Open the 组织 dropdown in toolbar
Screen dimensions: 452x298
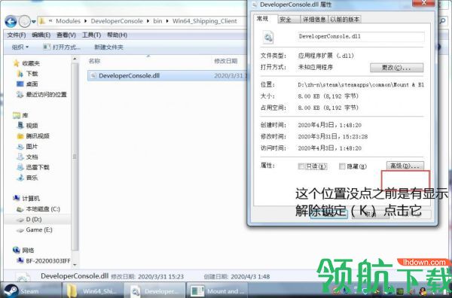20,47
